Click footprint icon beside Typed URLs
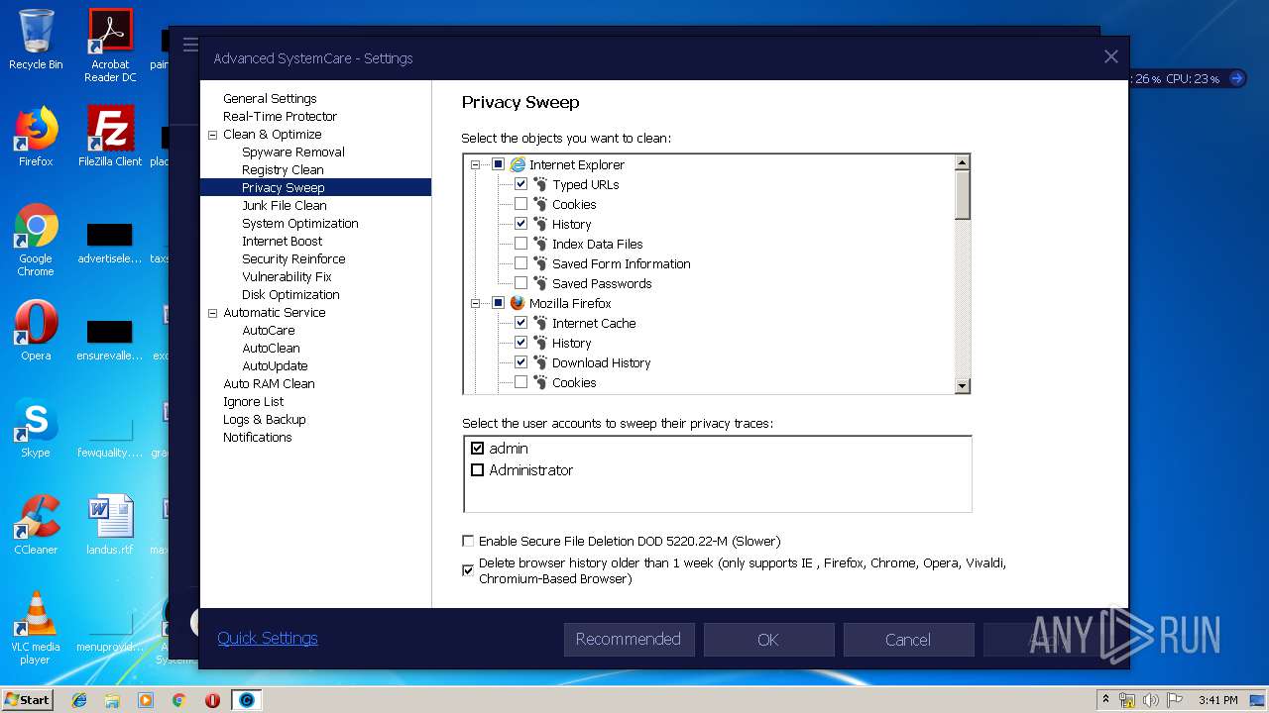This screenshot has height=713, width=1269. coord(540,184)
